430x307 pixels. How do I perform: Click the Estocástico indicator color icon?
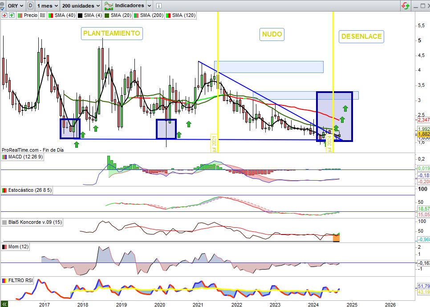click(4, 190)
